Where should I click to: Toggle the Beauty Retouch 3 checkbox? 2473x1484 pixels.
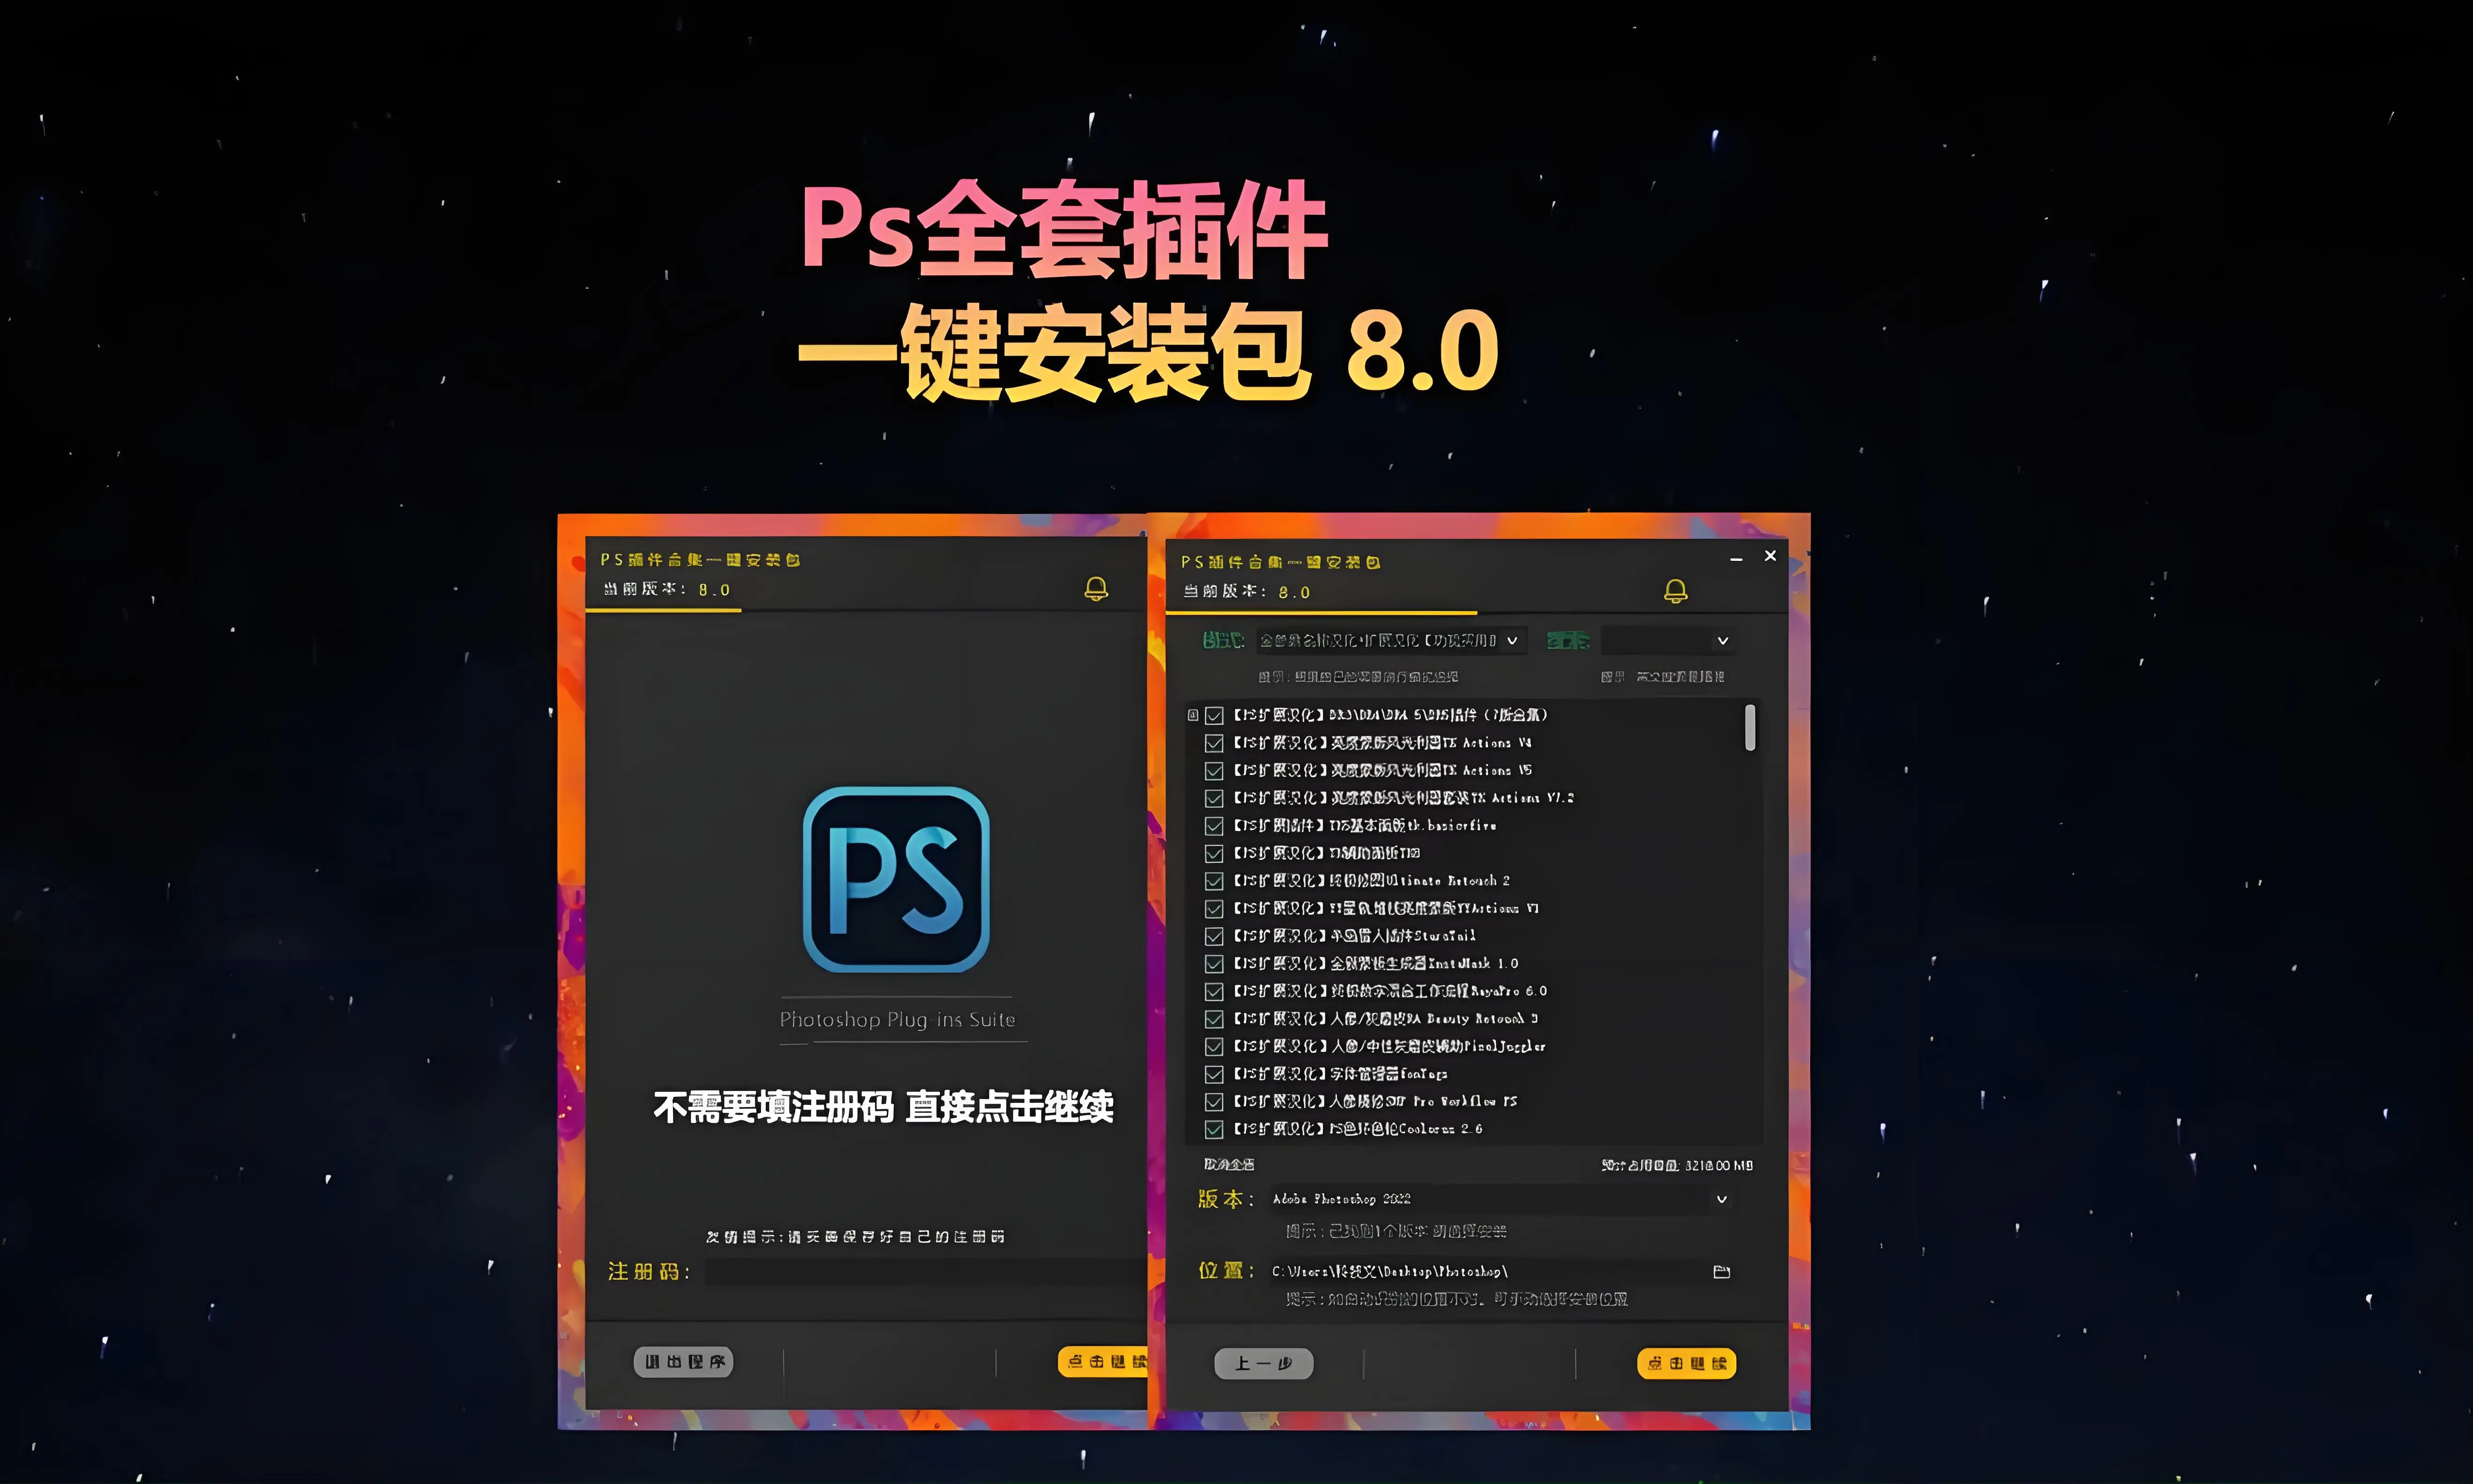click(x=1214, y=1019)
